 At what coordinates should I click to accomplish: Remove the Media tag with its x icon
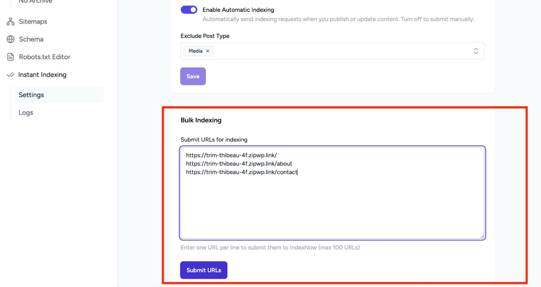pos(208,51)
